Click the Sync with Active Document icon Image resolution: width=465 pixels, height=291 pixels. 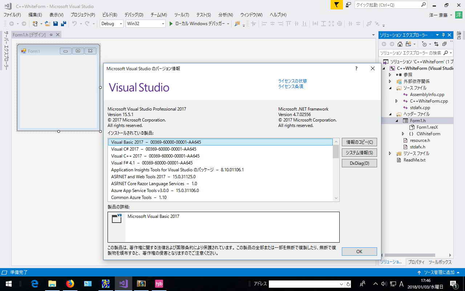pyautogui.click(x=436, y=44)
